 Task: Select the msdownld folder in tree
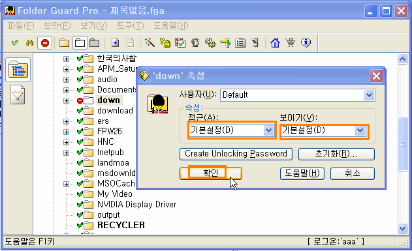tap(116, 173)
